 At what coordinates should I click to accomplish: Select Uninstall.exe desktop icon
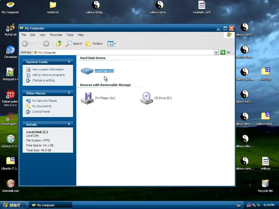pyautogui.click(x=11, y=186)
